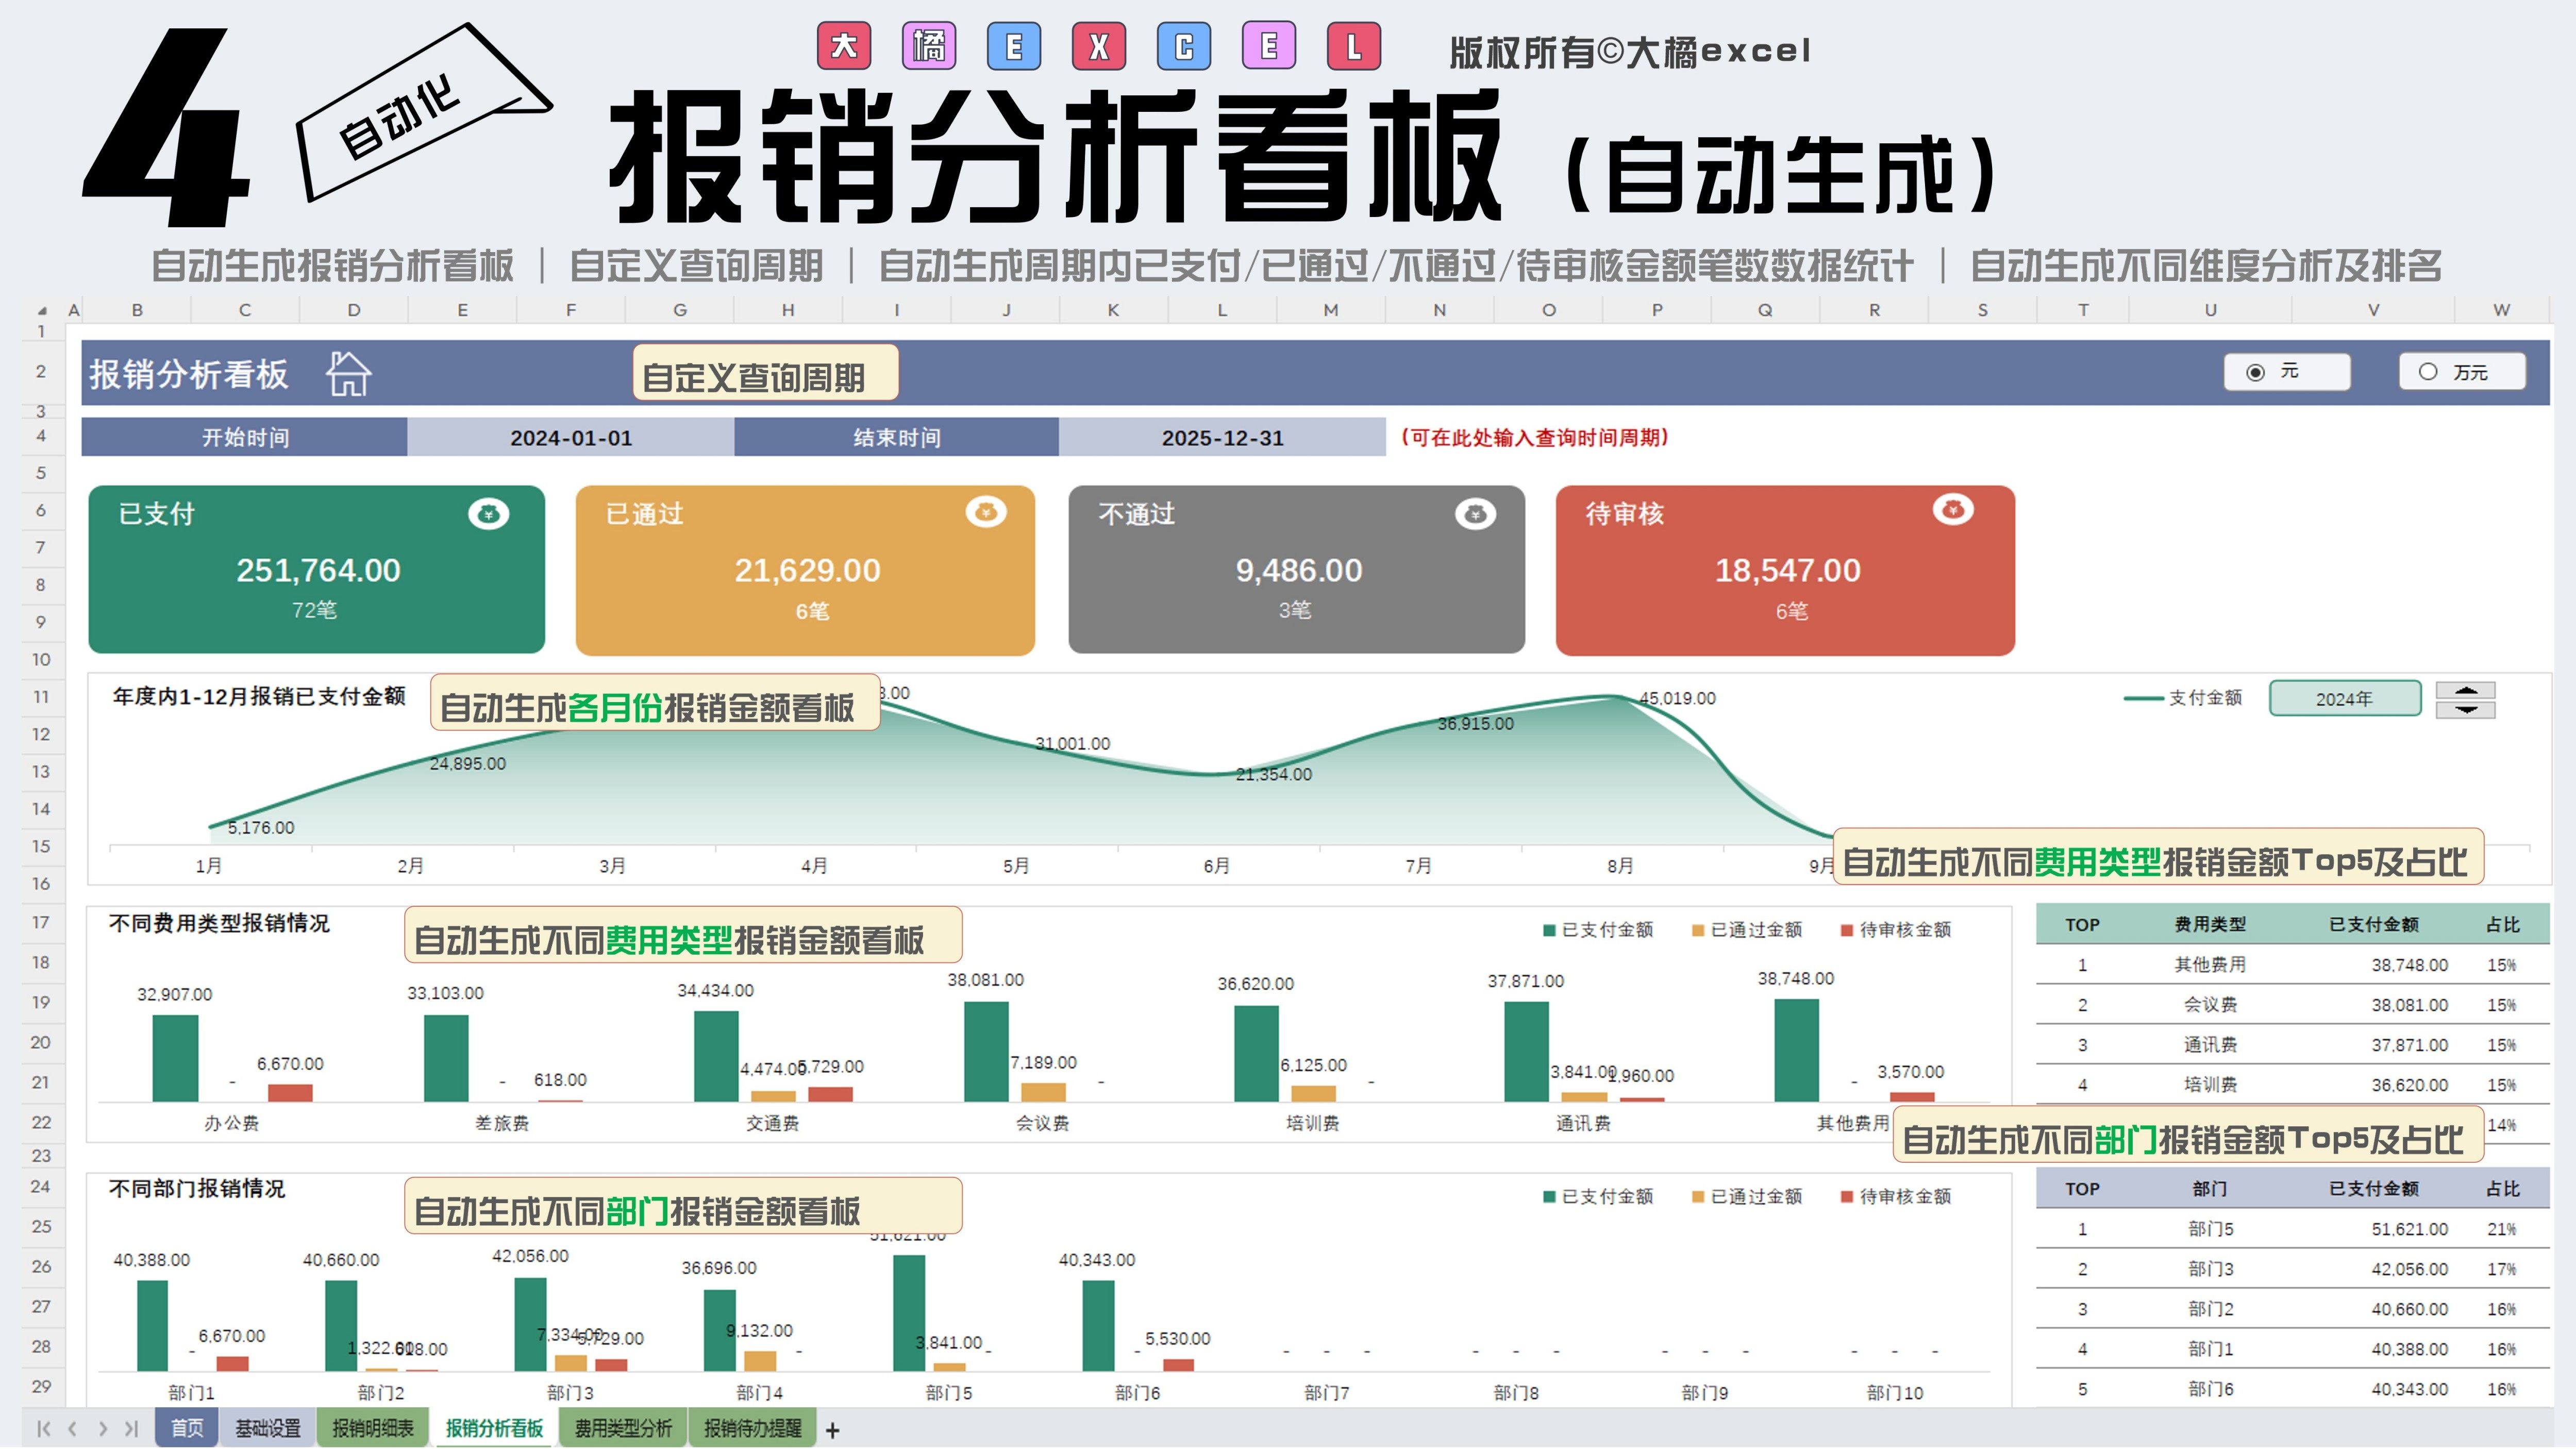
Task: Select the 万元 unit radio button
Action: coord(2427,372)
